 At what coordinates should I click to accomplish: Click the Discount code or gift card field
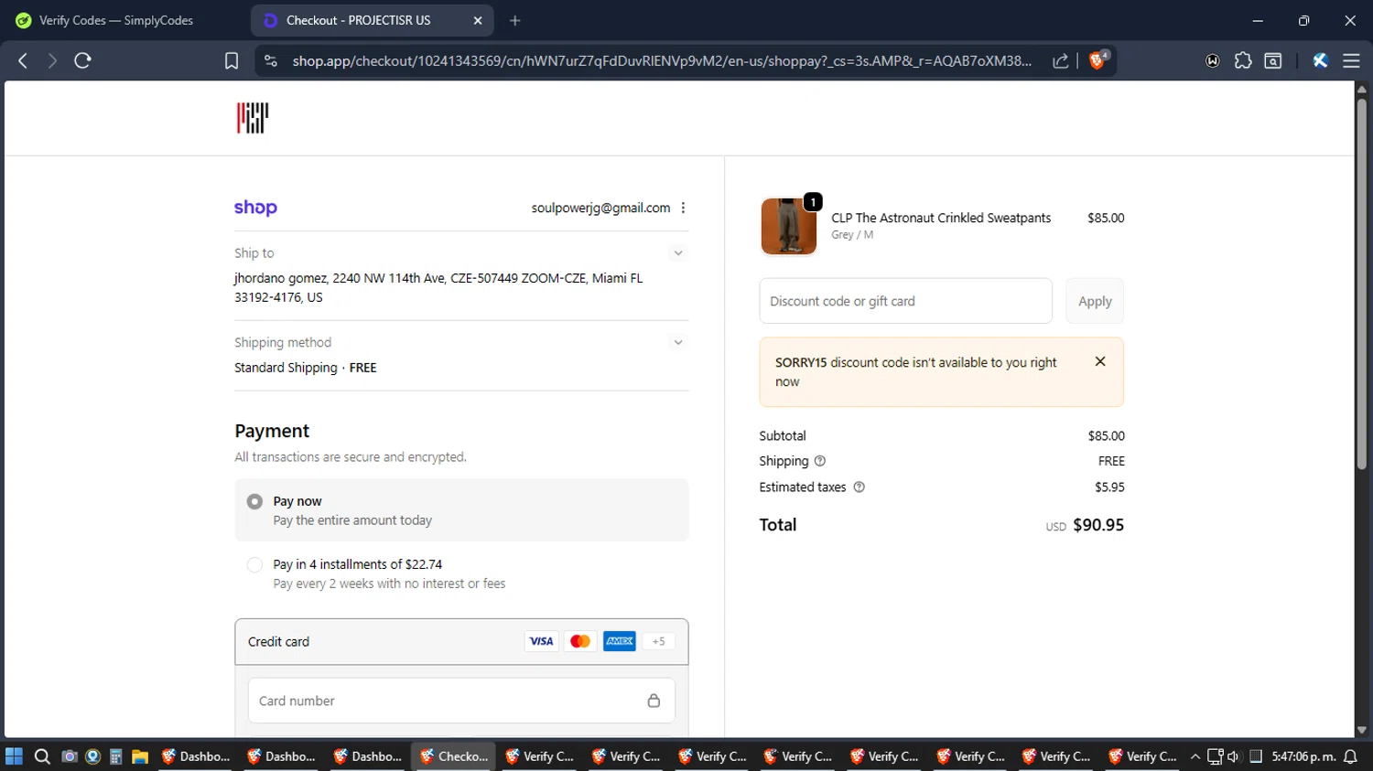point(905,301)
